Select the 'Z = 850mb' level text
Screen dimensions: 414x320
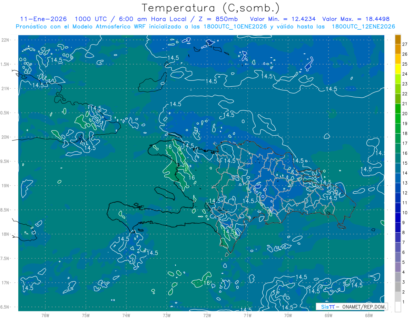click(218, 19)
